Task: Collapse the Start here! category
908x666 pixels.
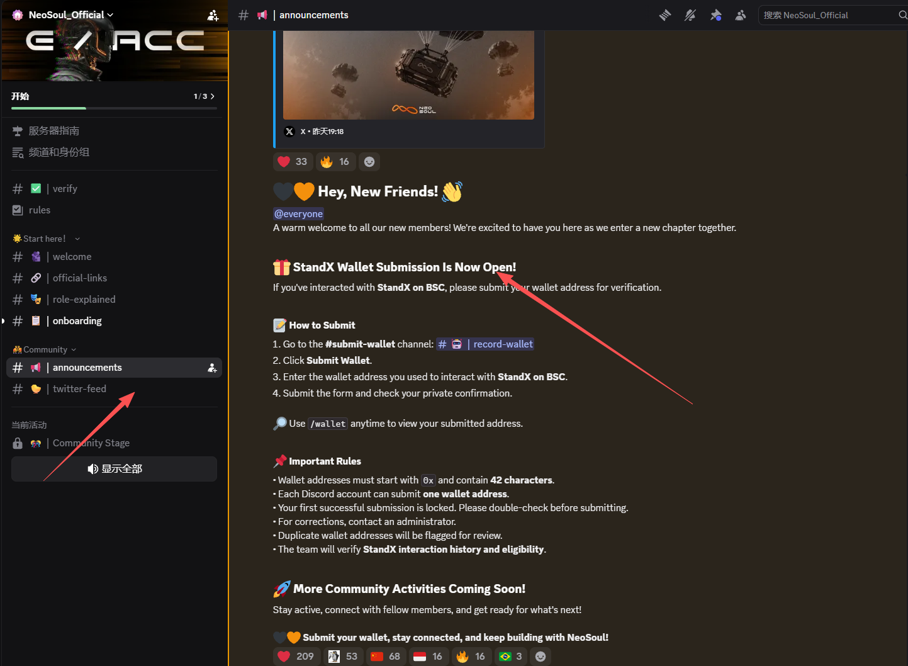Action: 47,239
